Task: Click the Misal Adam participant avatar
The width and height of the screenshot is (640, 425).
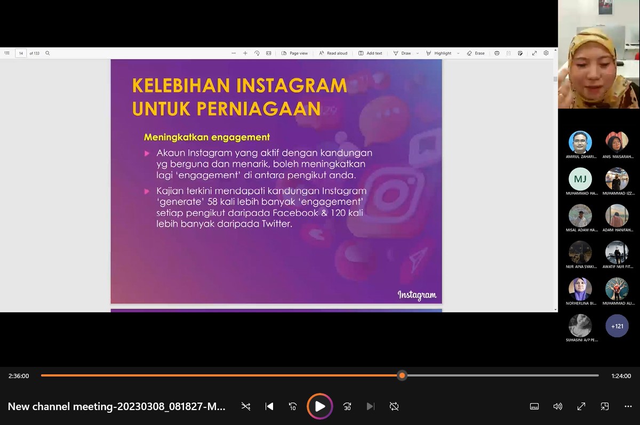Action: 580,216
